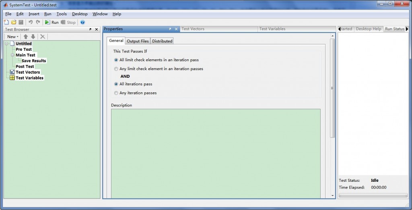This screenshot has height=210, width=412.
Task: Undock the Test Browser panel
Action: coord(91,29)
